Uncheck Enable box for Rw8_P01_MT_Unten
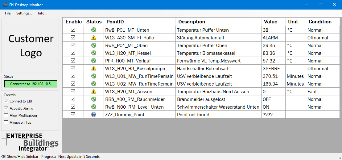This screenshot has width=342, height=160. [x=73, y=30]
